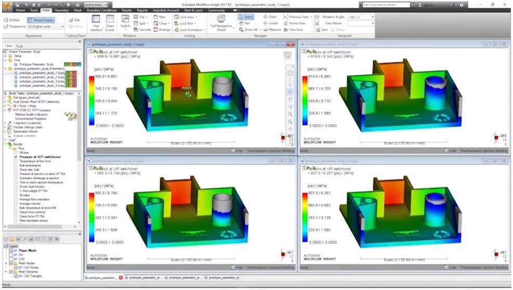Open the Mesh ribbon tab

(x=77, y=10)
